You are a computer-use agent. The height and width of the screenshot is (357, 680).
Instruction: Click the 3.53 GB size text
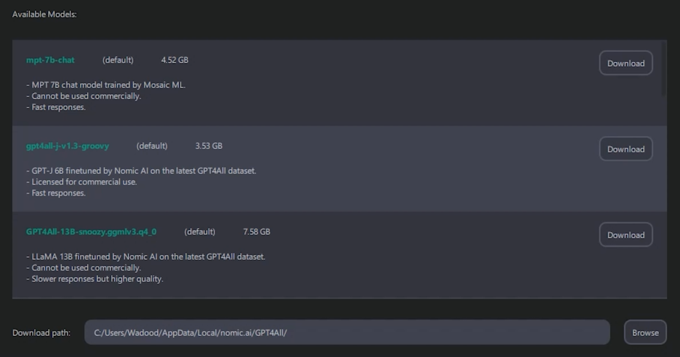pos(208,146)
